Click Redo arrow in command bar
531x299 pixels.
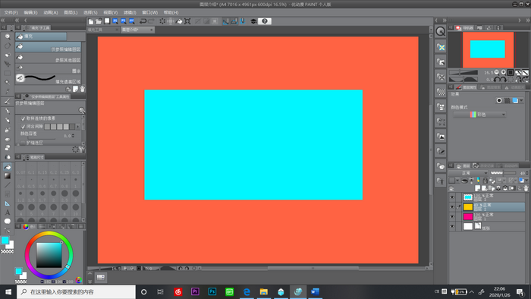pyautogui.click(x=151, y=21)
